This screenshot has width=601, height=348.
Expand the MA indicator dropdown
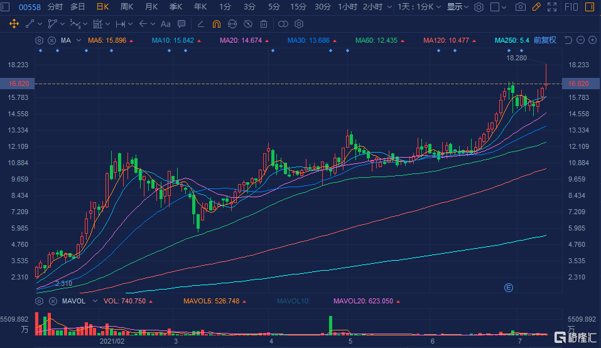79,40
